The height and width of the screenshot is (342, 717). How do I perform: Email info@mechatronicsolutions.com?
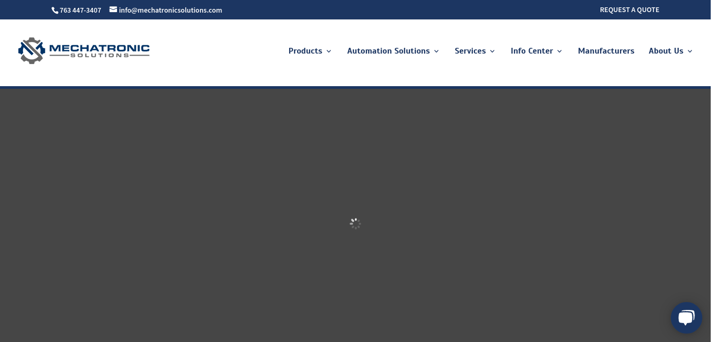tap(170, 10)
